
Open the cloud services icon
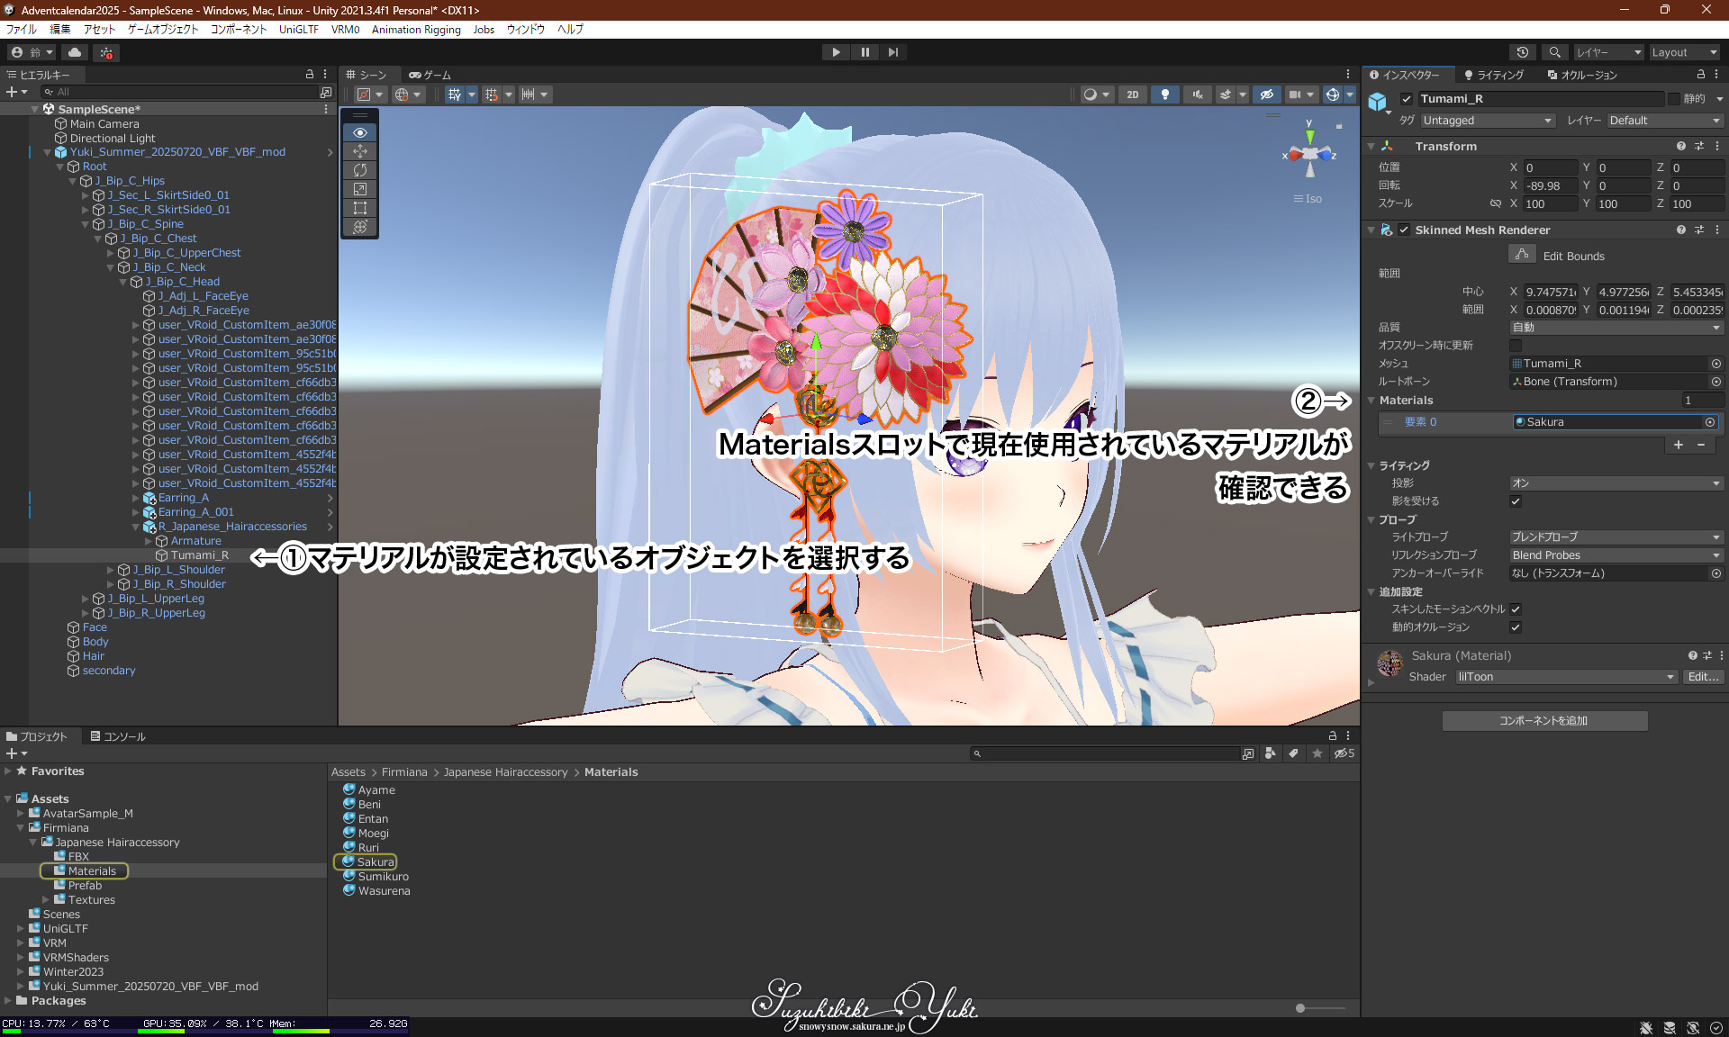pyautogui.click(x=75, y=52)
